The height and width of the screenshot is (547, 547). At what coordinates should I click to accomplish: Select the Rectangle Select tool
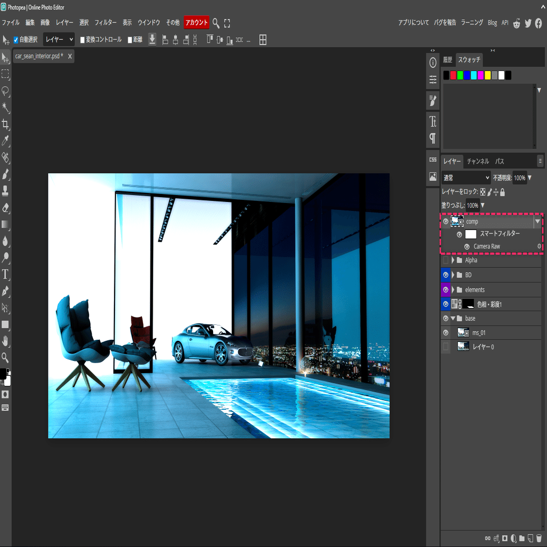pos(5,74)
